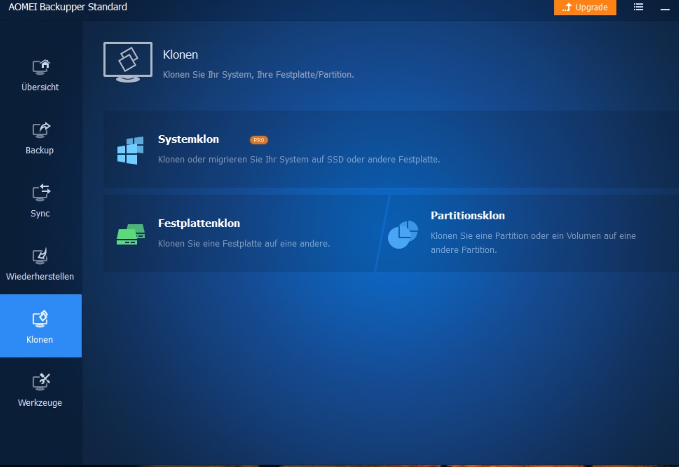Image resolution: width=679 pixels, height=467 pixels.
Task: Switch to the Übersicht tab label
Action: pyautogui.click(x=40, y=87)
